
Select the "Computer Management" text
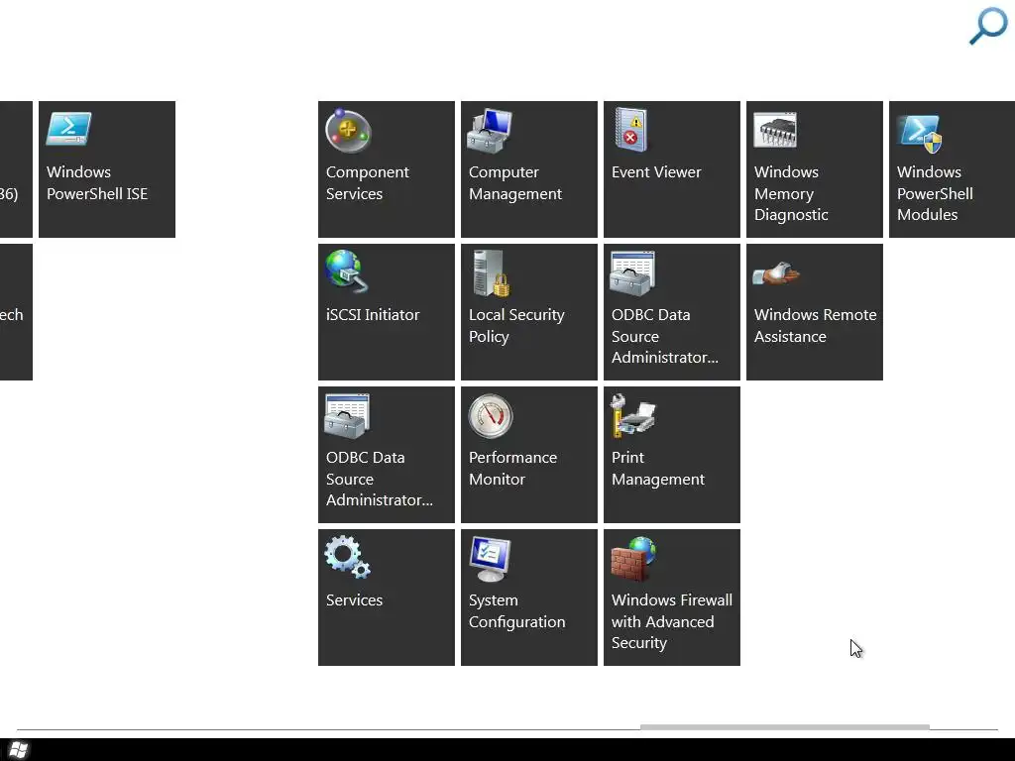pyautogui.click(x=515, y=182)
